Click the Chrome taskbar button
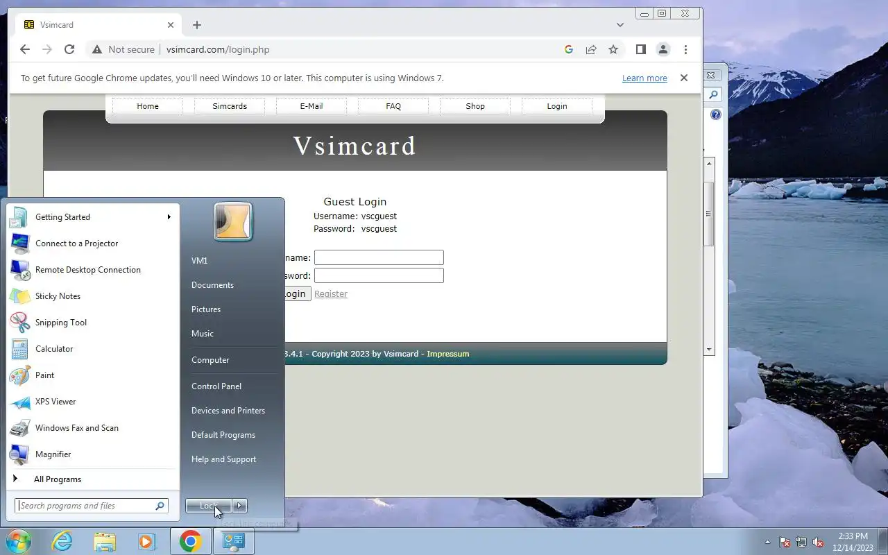The image size is (888, 555). [x=191, y=541]
